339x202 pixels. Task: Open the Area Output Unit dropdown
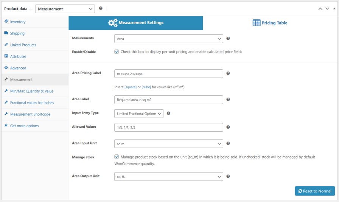[169, 177]
